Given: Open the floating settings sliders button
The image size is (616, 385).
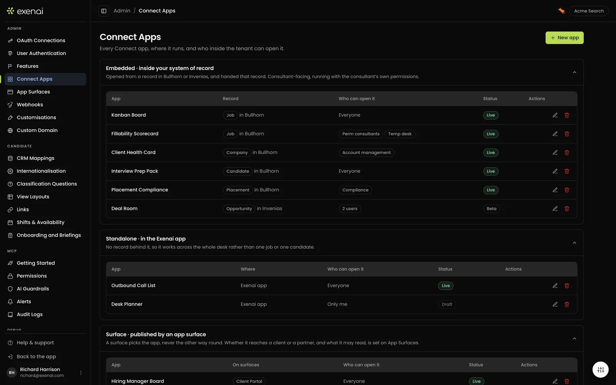Looking at the screenshot, I should click(601, 370).
